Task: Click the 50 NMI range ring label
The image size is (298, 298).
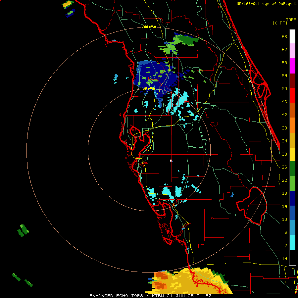Action: tap(149, 88)
